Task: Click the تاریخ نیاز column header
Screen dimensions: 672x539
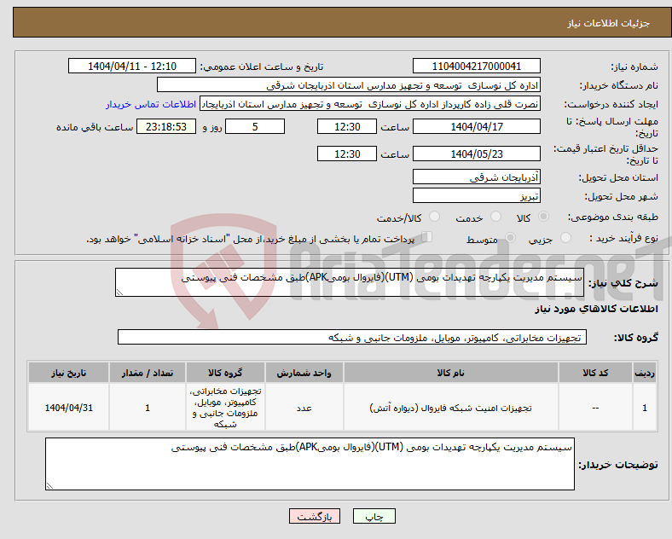Action: tap(68, 373)
